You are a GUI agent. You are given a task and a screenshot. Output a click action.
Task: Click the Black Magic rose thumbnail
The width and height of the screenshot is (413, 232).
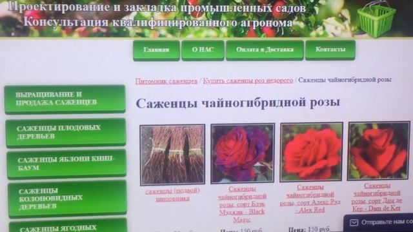[243, 153]
